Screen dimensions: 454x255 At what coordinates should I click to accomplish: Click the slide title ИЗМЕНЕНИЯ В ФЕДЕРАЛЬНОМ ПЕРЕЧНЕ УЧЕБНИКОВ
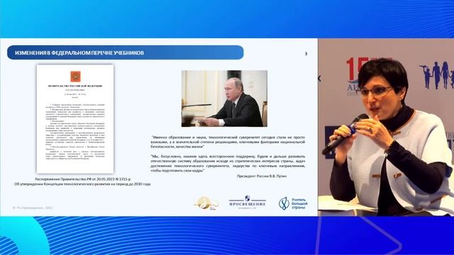[79, 53]
